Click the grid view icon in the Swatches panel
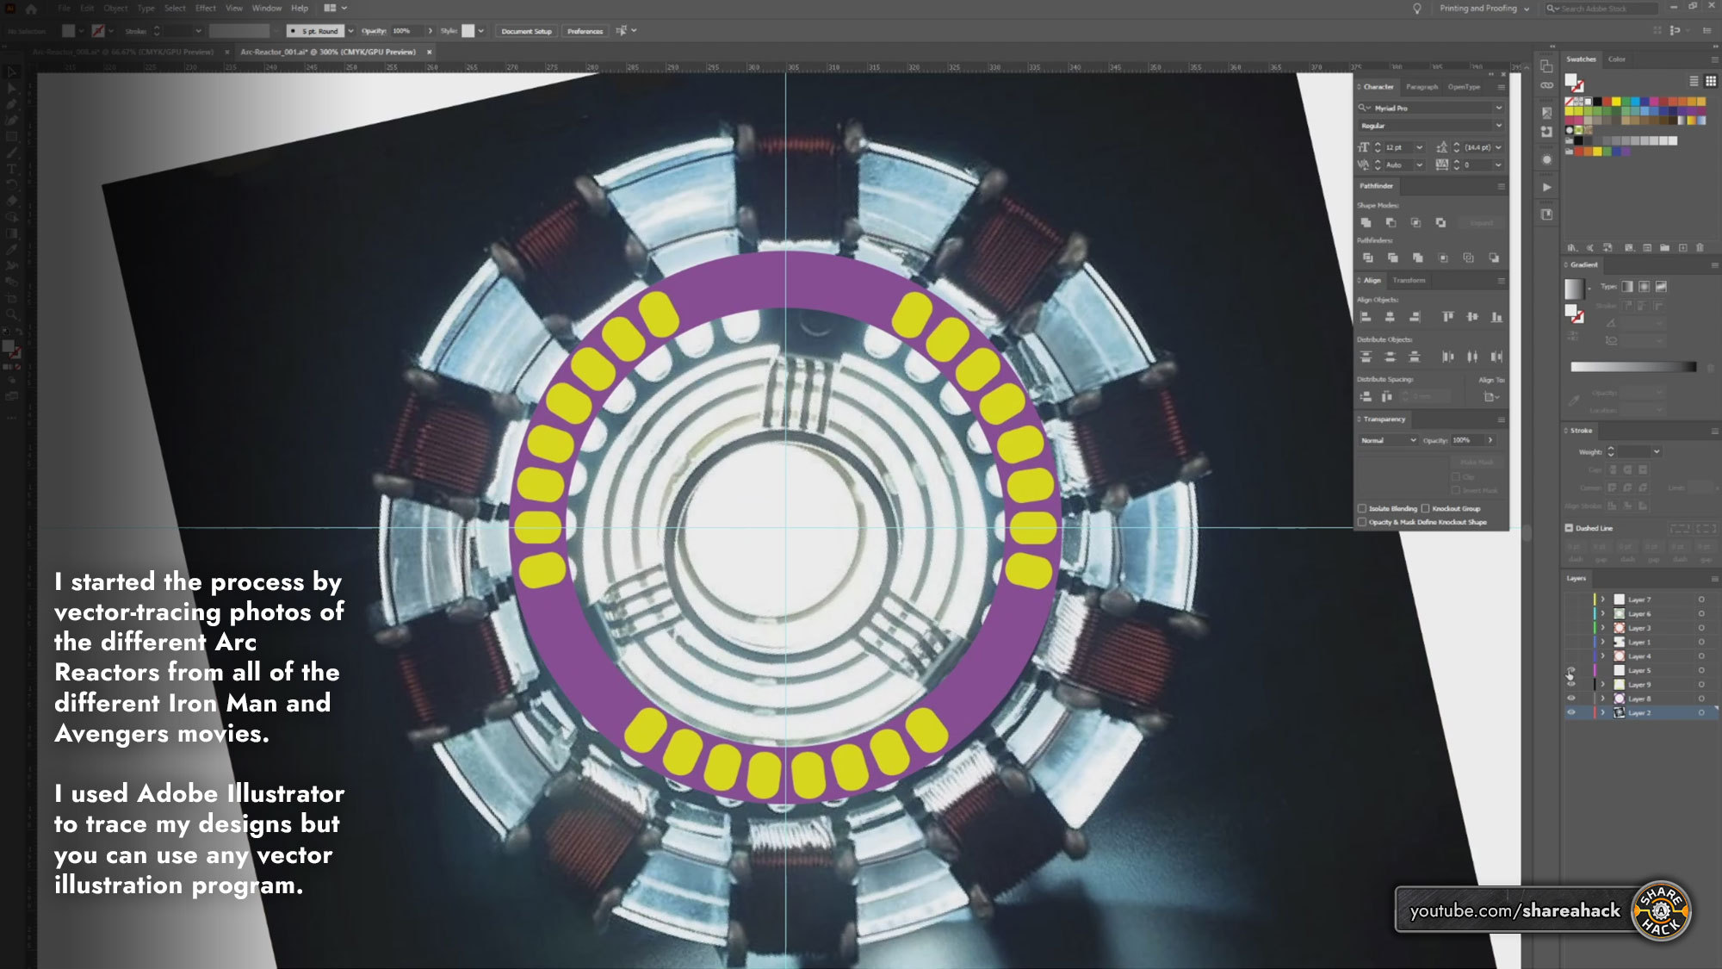The image size is (1722, 969). coord(1710,81)
